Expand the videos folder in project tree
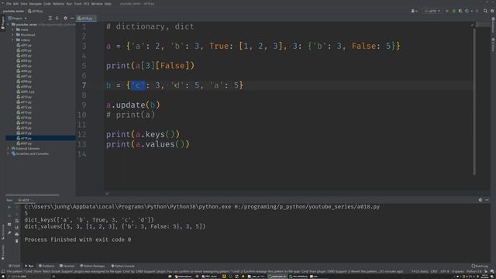 tap(13, 40)
